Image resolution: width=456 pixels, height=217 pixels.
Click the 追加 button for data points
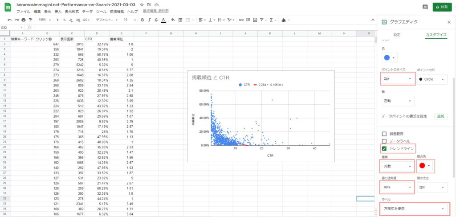click(440, 116)
